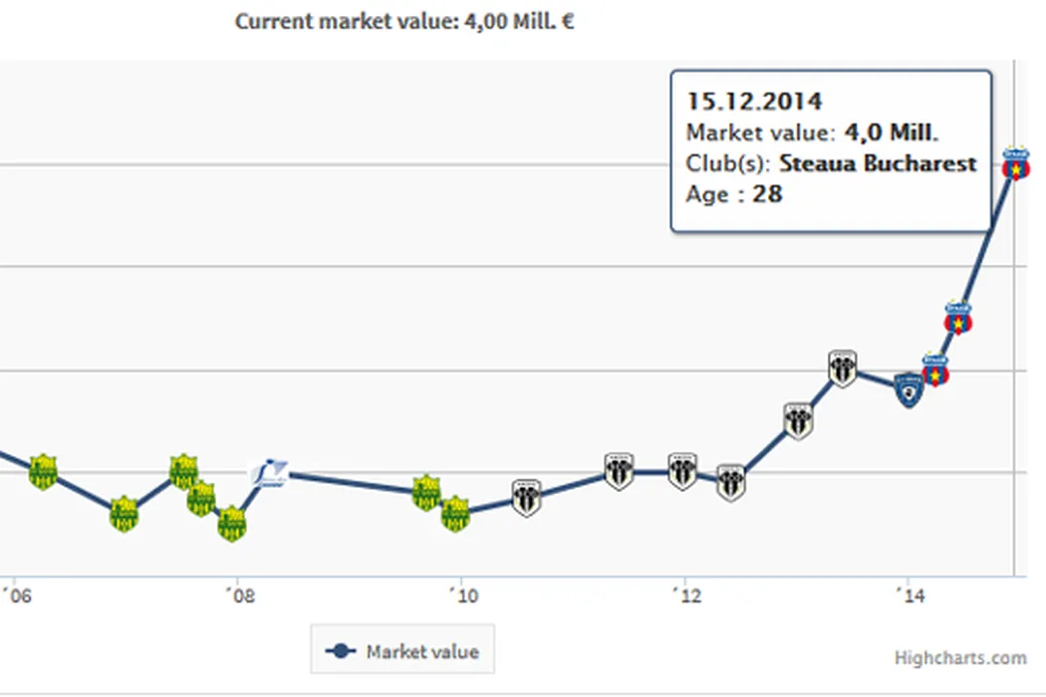
Task: Click the left yellow crest of the pair before '10
Action: tap(426, 492)
